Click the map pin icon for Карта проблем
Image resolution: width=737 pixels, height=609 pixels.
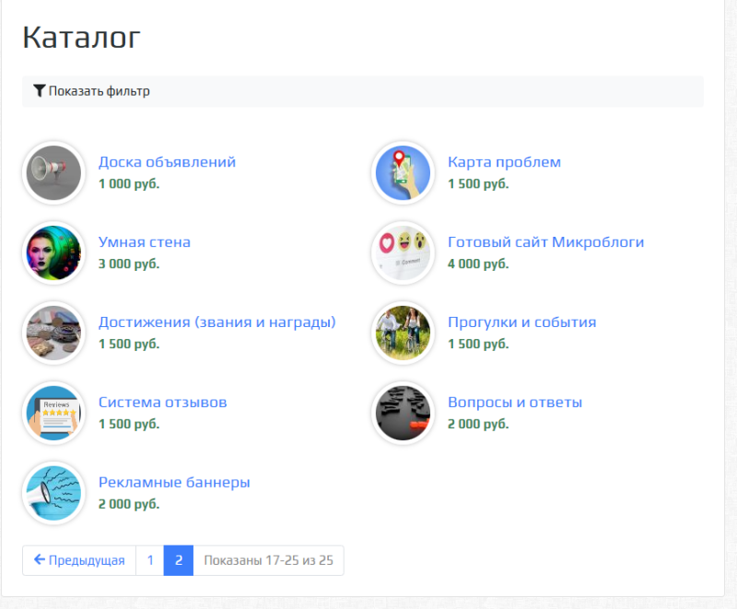403,172
